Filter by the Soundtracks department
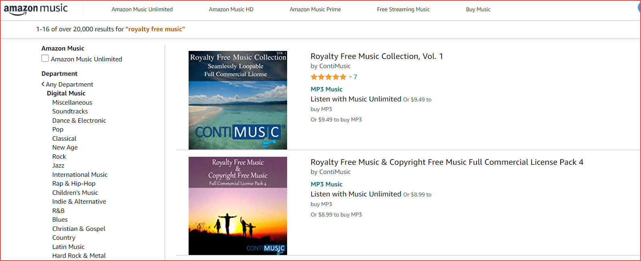The width and height of the screenshot is (641, 261). click(x=70, y=111)
